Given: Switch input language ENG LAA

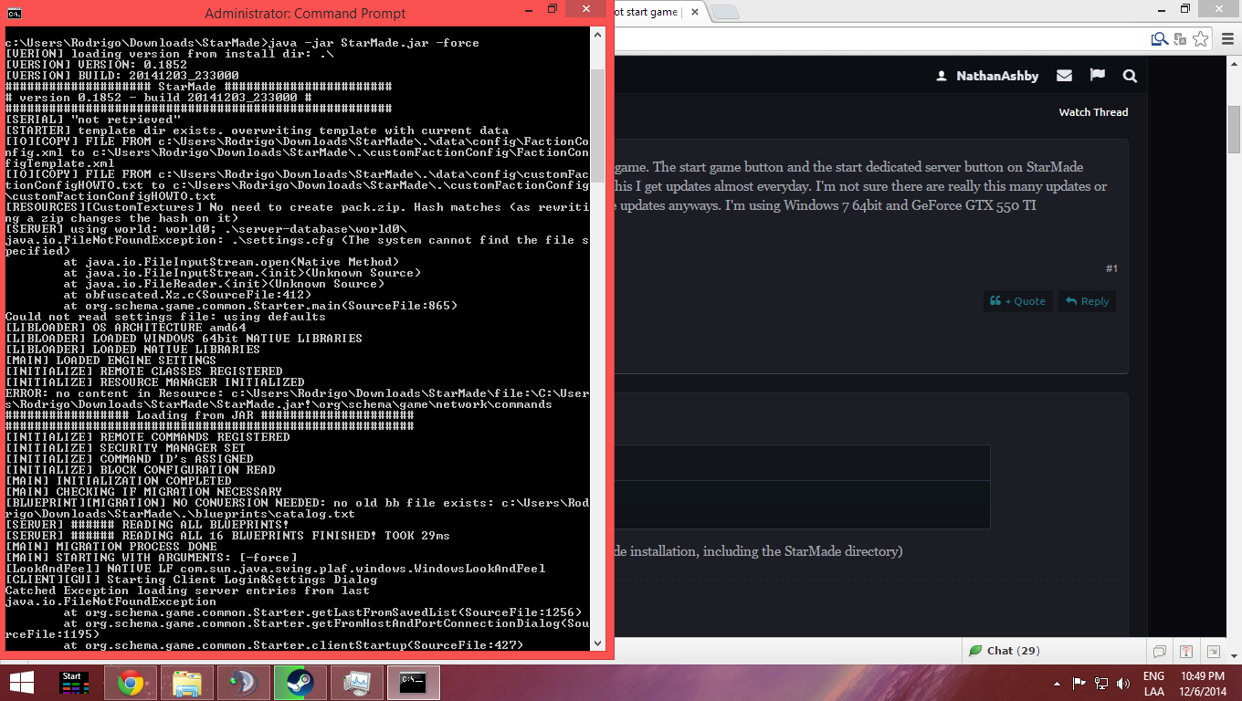Looking at the screenshot, I should [1153, 684].
